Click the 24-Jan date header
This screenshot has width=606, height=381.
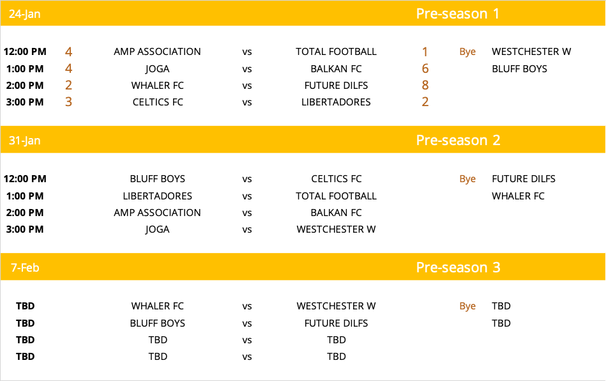25,13
